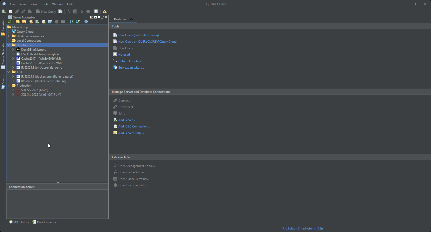This screenshot has width=431, height=232.
Task: Add a new server group in navigator toolbar
Action: coord(18,22)
